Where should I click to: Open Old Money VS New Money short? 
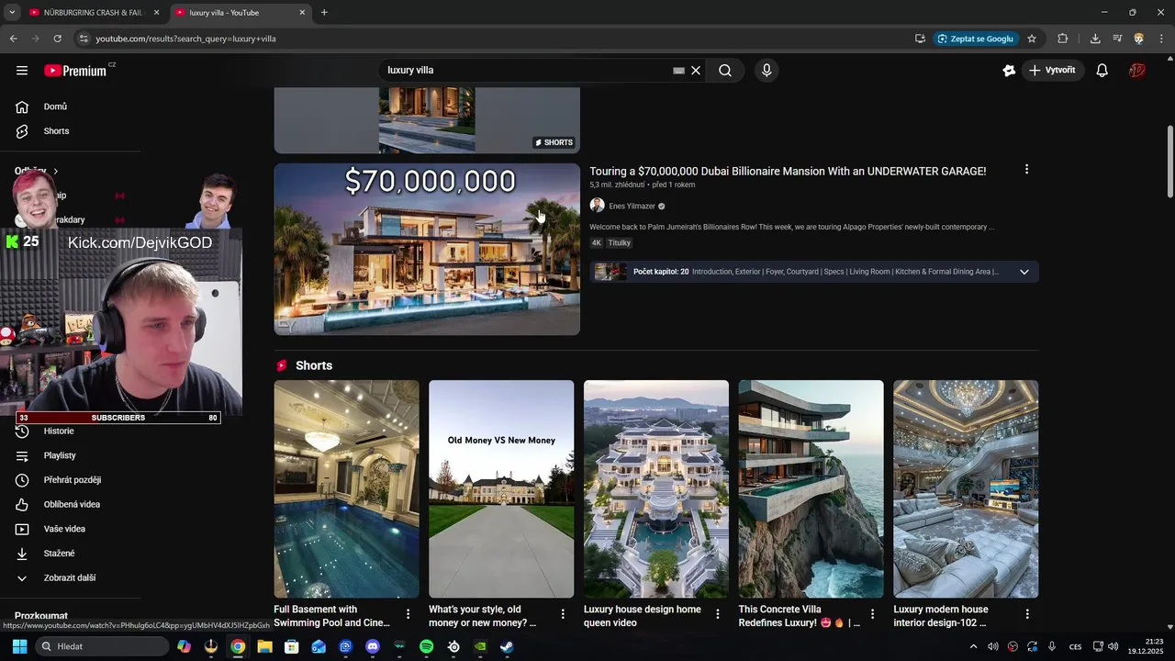click(501, 489)
